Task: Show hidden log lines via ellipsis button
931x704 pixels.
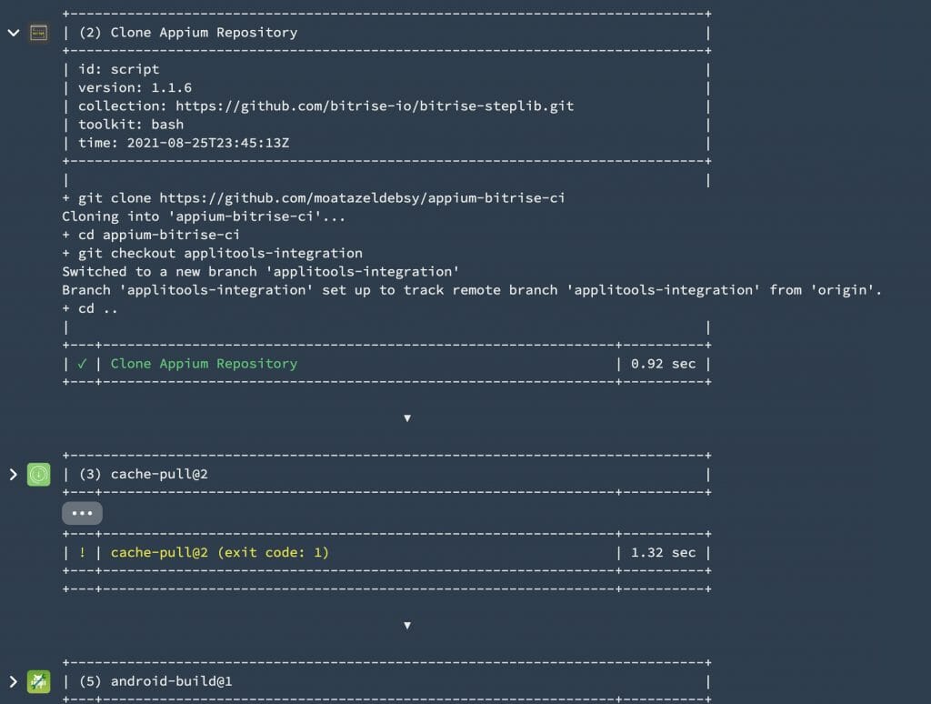Action: click(82, 512)
